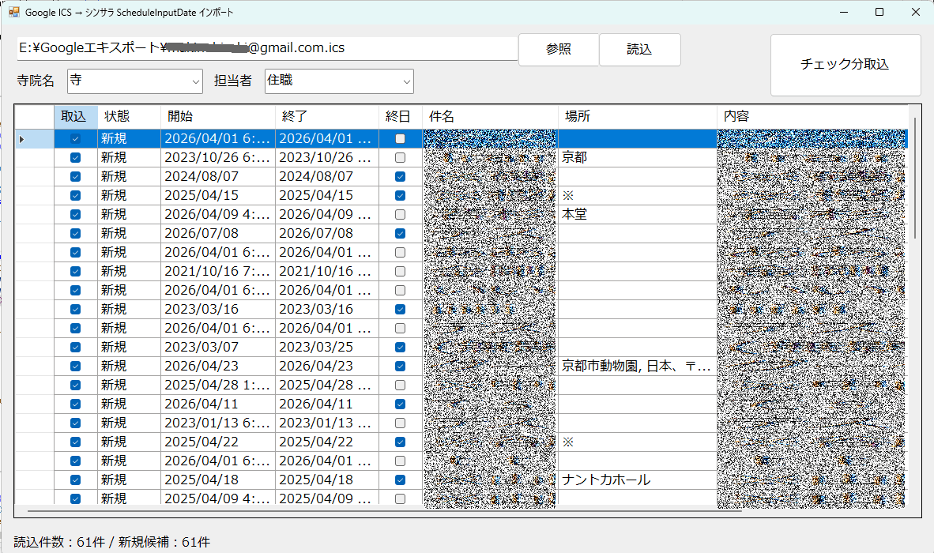Toggle 終日 checkbox for the 2021/10/16 row
934x553 pixels.
(400, 272)
